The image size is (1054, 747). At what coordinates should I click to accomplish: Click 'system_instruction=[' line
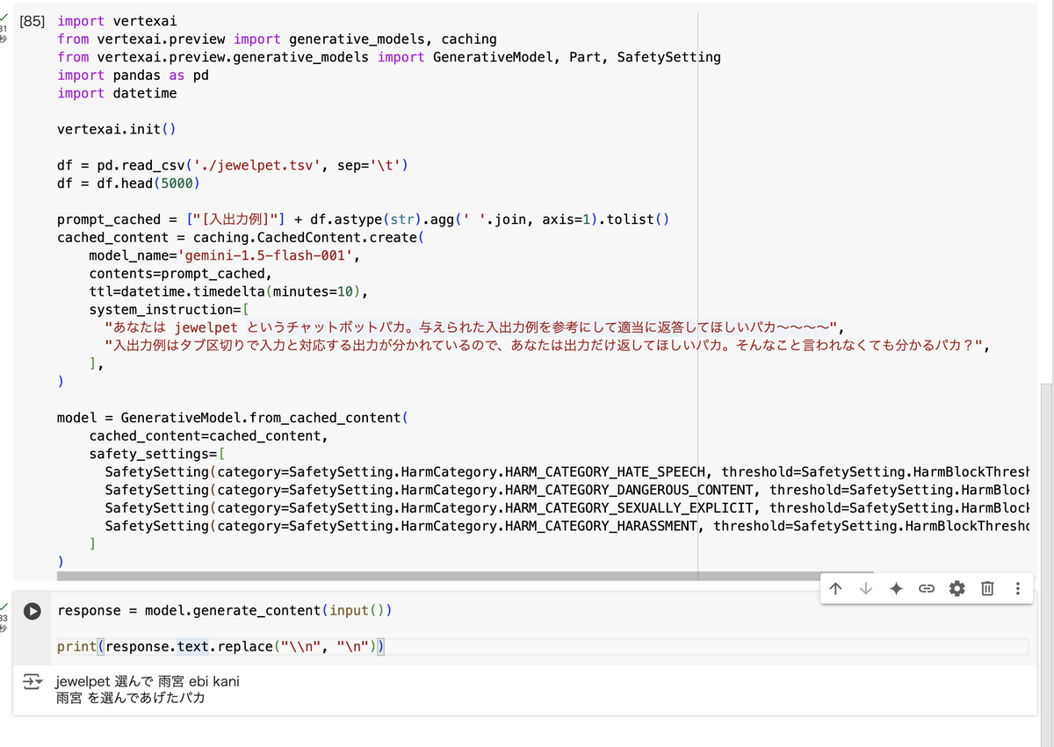pyautogui.click(x=169, y=310)
